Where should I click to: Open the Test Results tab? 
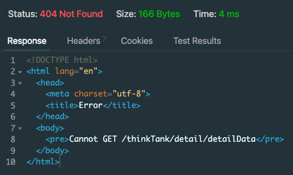click(x=197, y=41)
